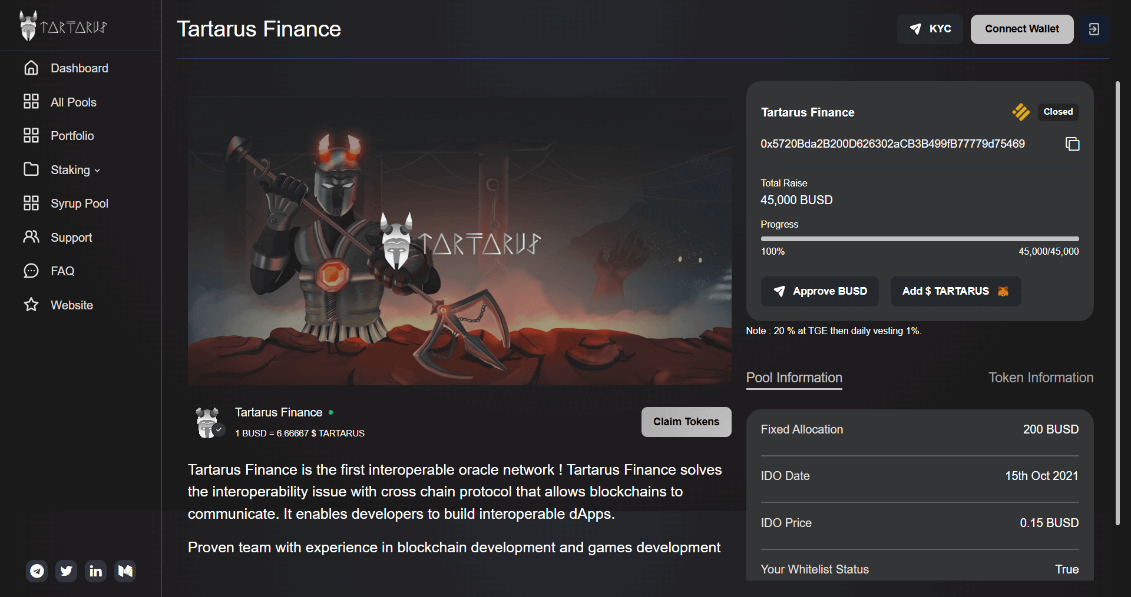Click the Tartarus logo in the sidebar
This screenshot has height=597, width=1131.
[62, 26]
